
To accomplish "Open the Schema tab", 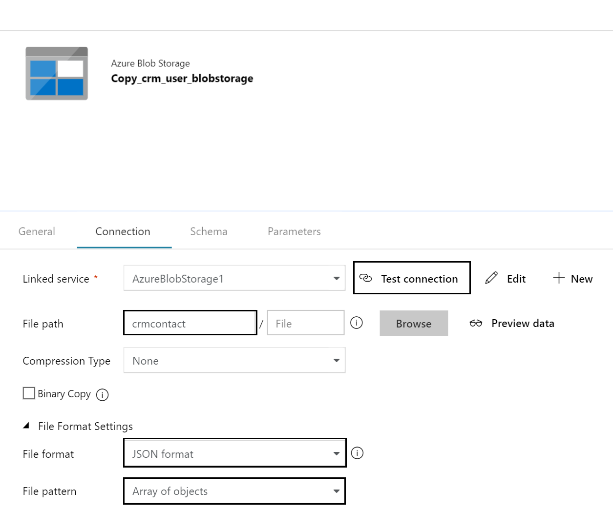I will pyautogui.click(x=209, y=231).
